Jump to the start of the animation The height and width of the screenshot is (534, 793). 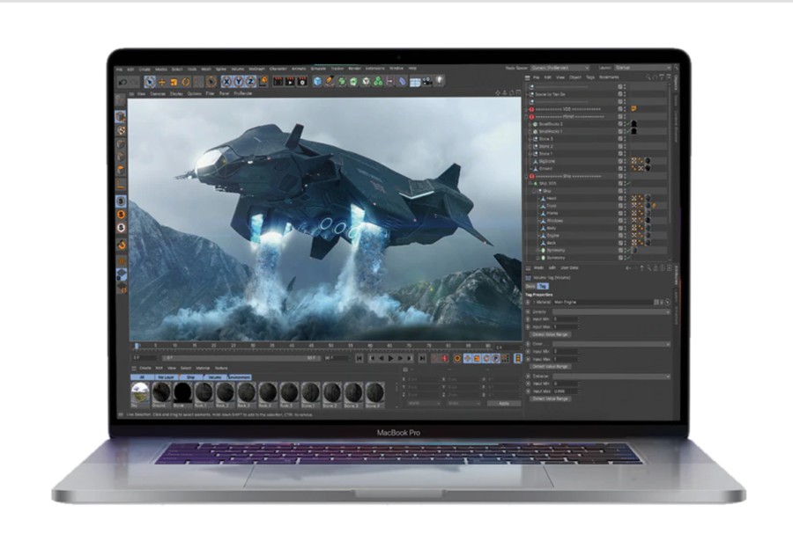[359, 358]
